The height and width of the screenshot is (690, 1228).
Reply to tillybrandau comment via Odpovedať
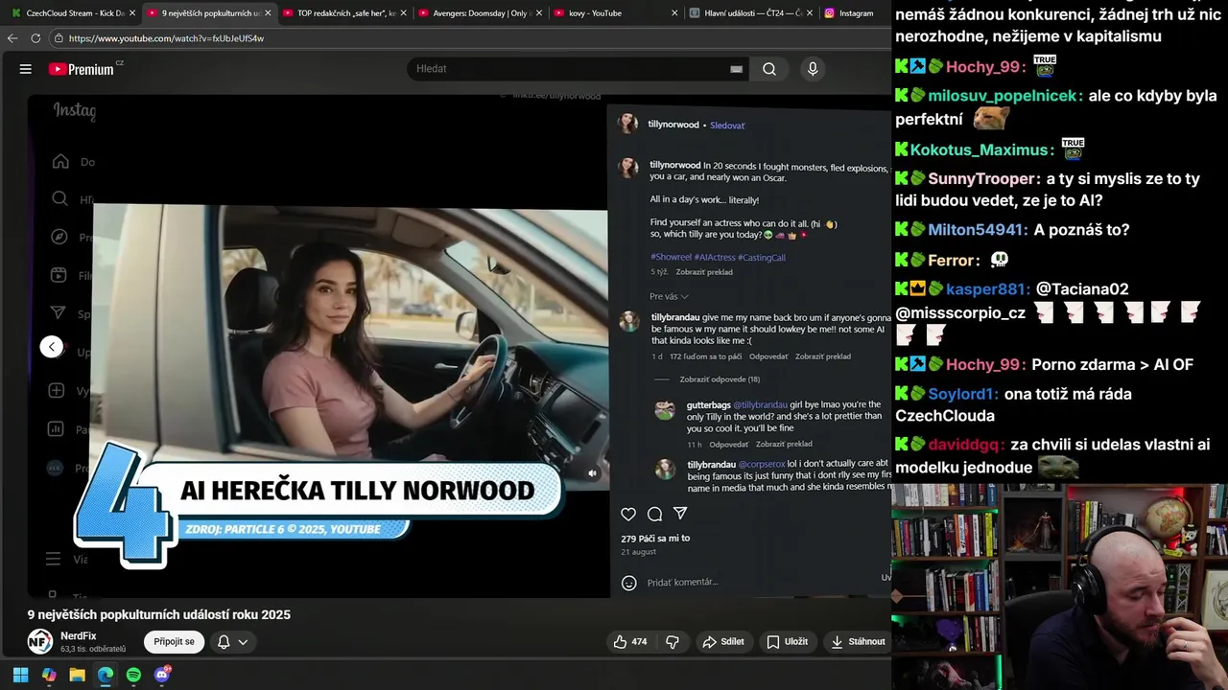pos(768,356)
